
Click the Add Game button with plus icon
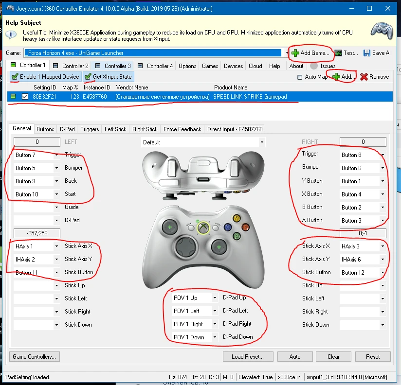click(311, 52)
